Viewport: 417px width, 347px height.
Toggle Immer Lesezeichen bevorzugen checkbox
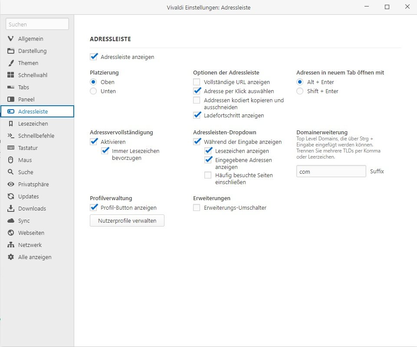[x=105, y=151]
